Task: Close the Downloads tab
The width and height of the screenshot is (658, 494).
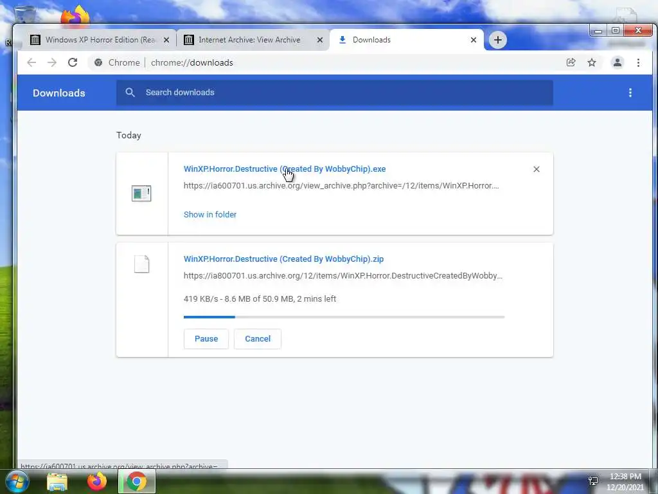Action: (474, 40)
